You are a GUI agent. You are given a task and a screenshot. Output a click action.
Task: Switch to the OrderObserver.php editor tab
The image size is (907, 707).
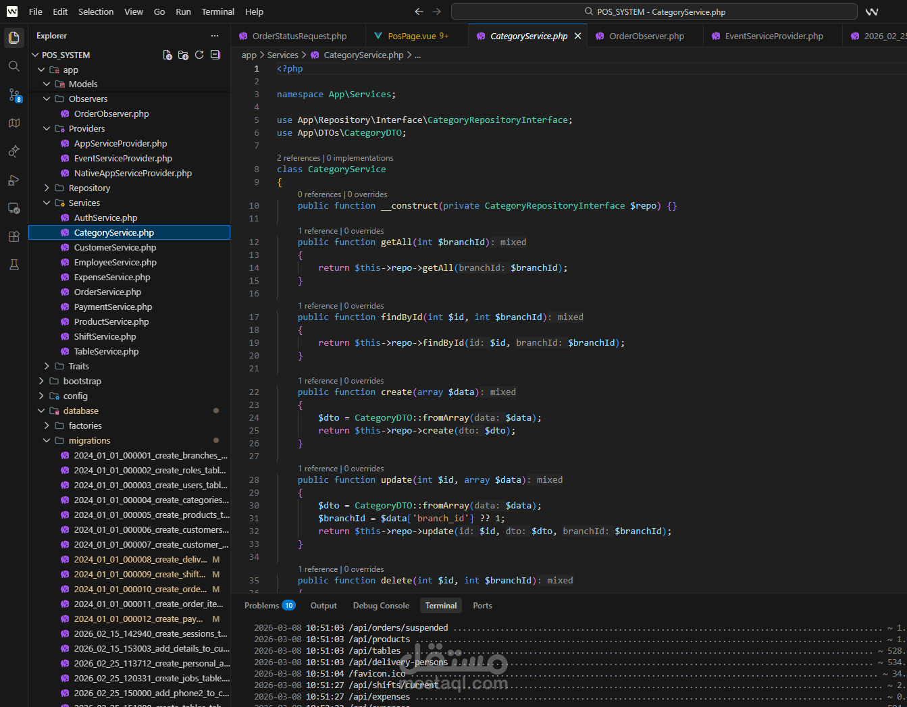click(646, 36)
